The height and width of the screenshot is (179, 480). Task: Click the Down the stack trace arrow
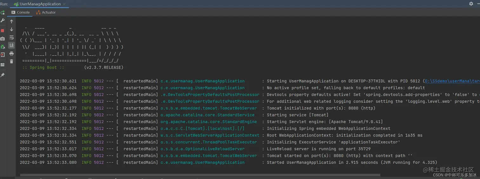11,29
